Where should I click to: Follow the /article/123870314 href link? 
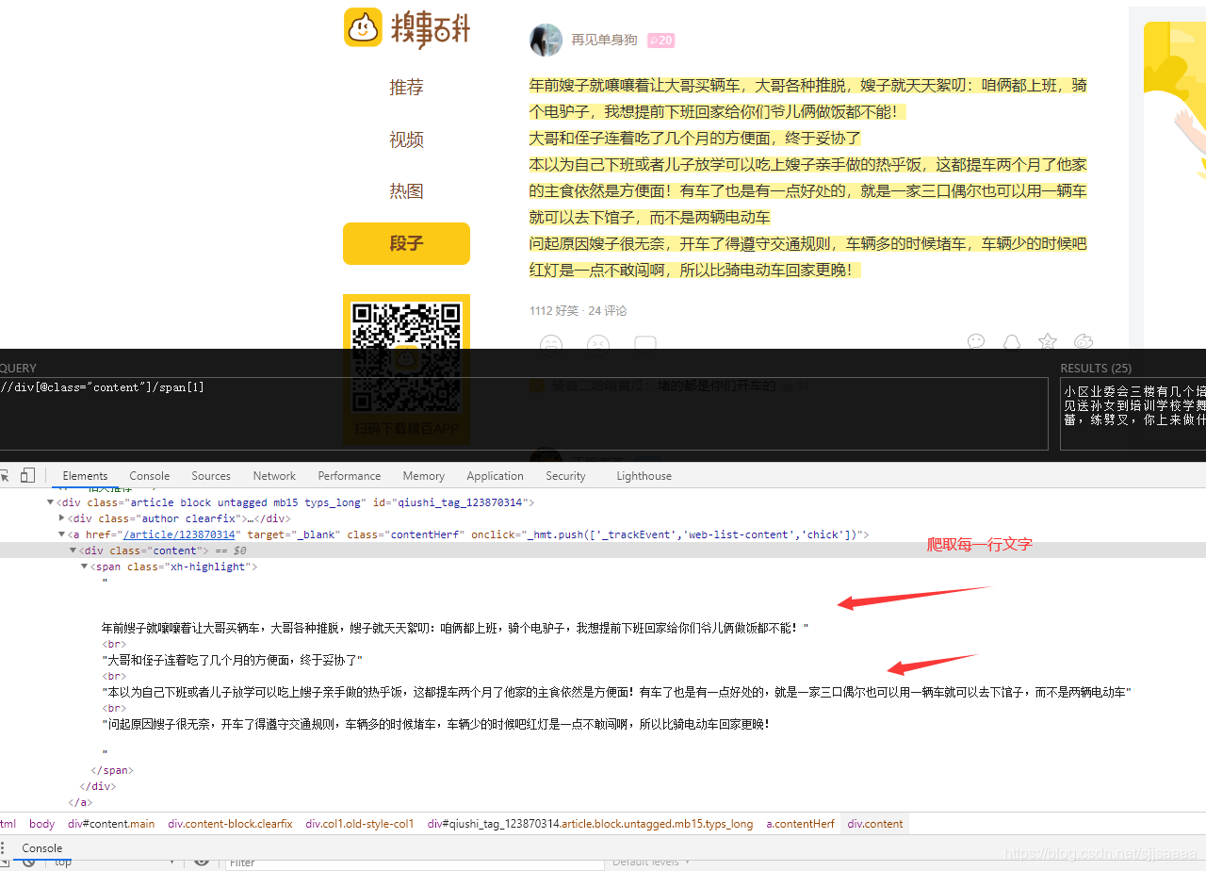point(179,534)
